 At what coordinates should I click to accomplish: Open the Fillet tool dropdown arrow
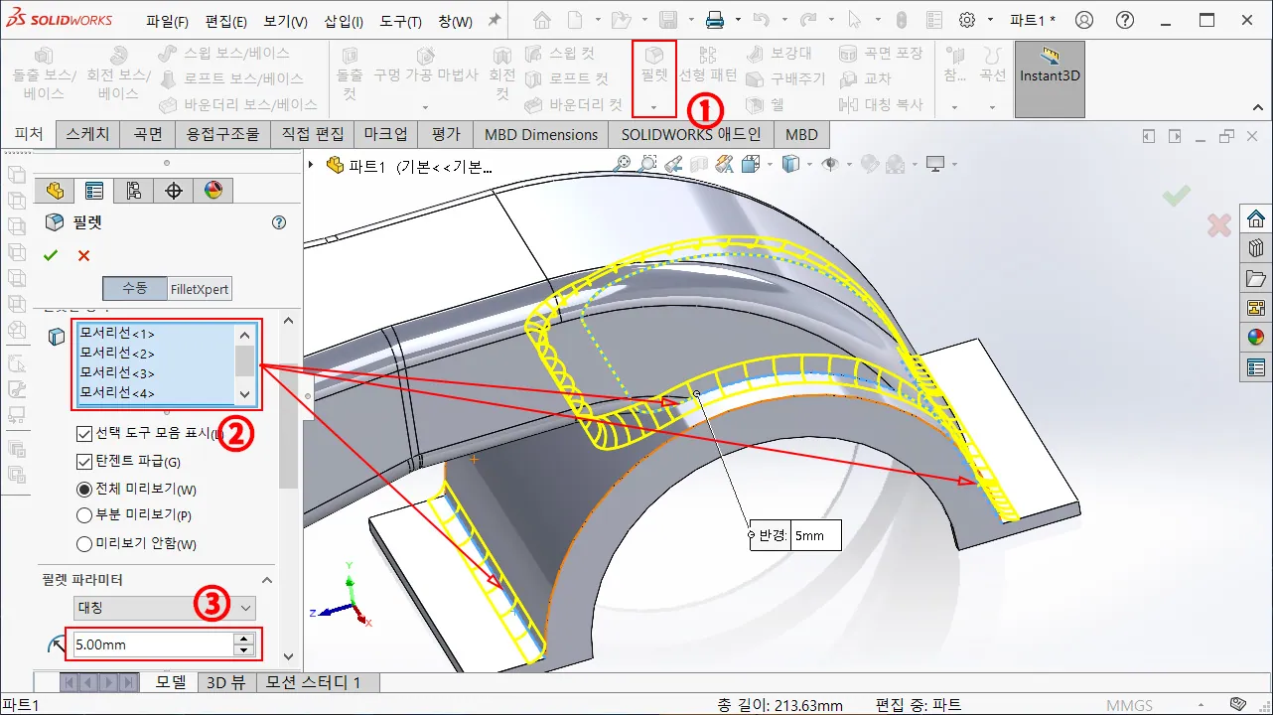[x=654, y=107]
